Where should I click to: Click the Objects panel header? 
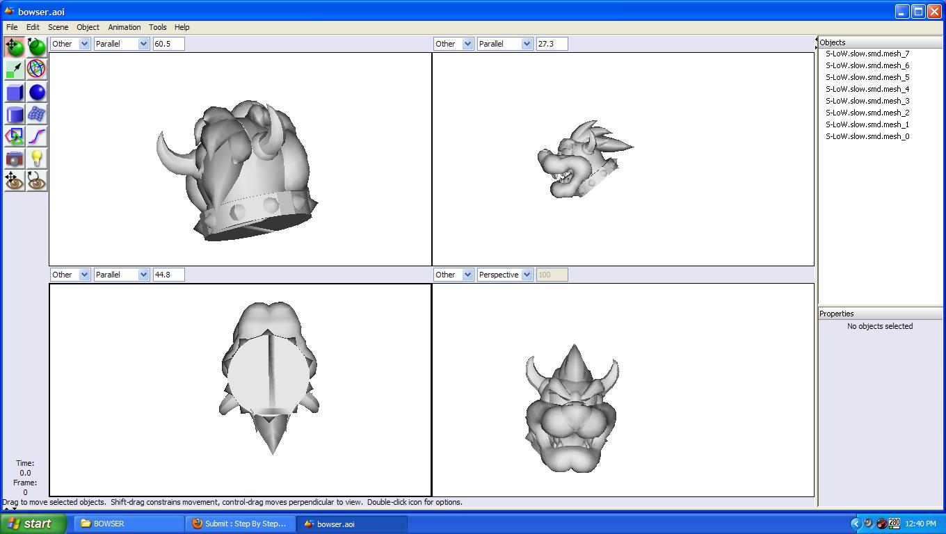click(x=881, y=42)
